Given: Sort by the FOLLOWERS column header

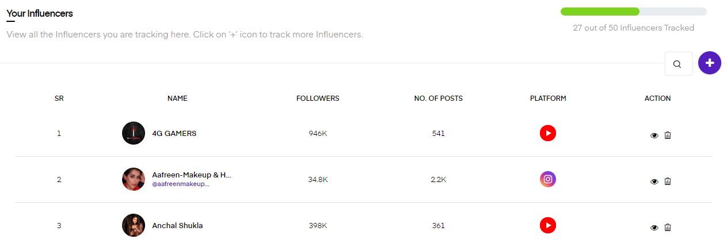Looking at the screenshot, I should (x=318, y=99).
